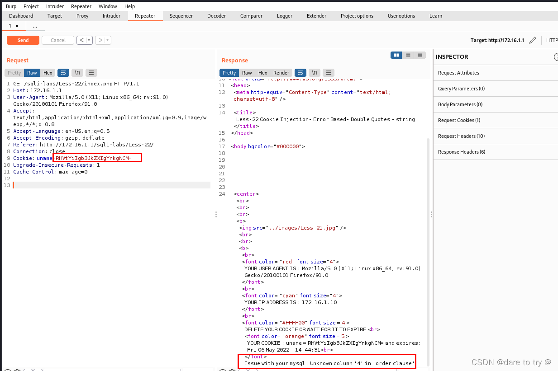Toggle non-printable characters \n in Response panel

[x=315, y=73]
